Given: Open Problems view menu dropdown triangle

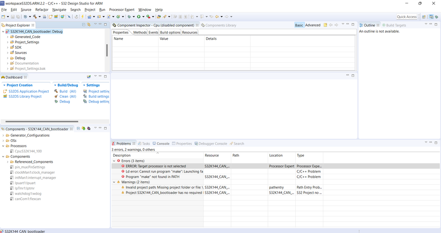Looking at the screenshot, I should (426, 142).
